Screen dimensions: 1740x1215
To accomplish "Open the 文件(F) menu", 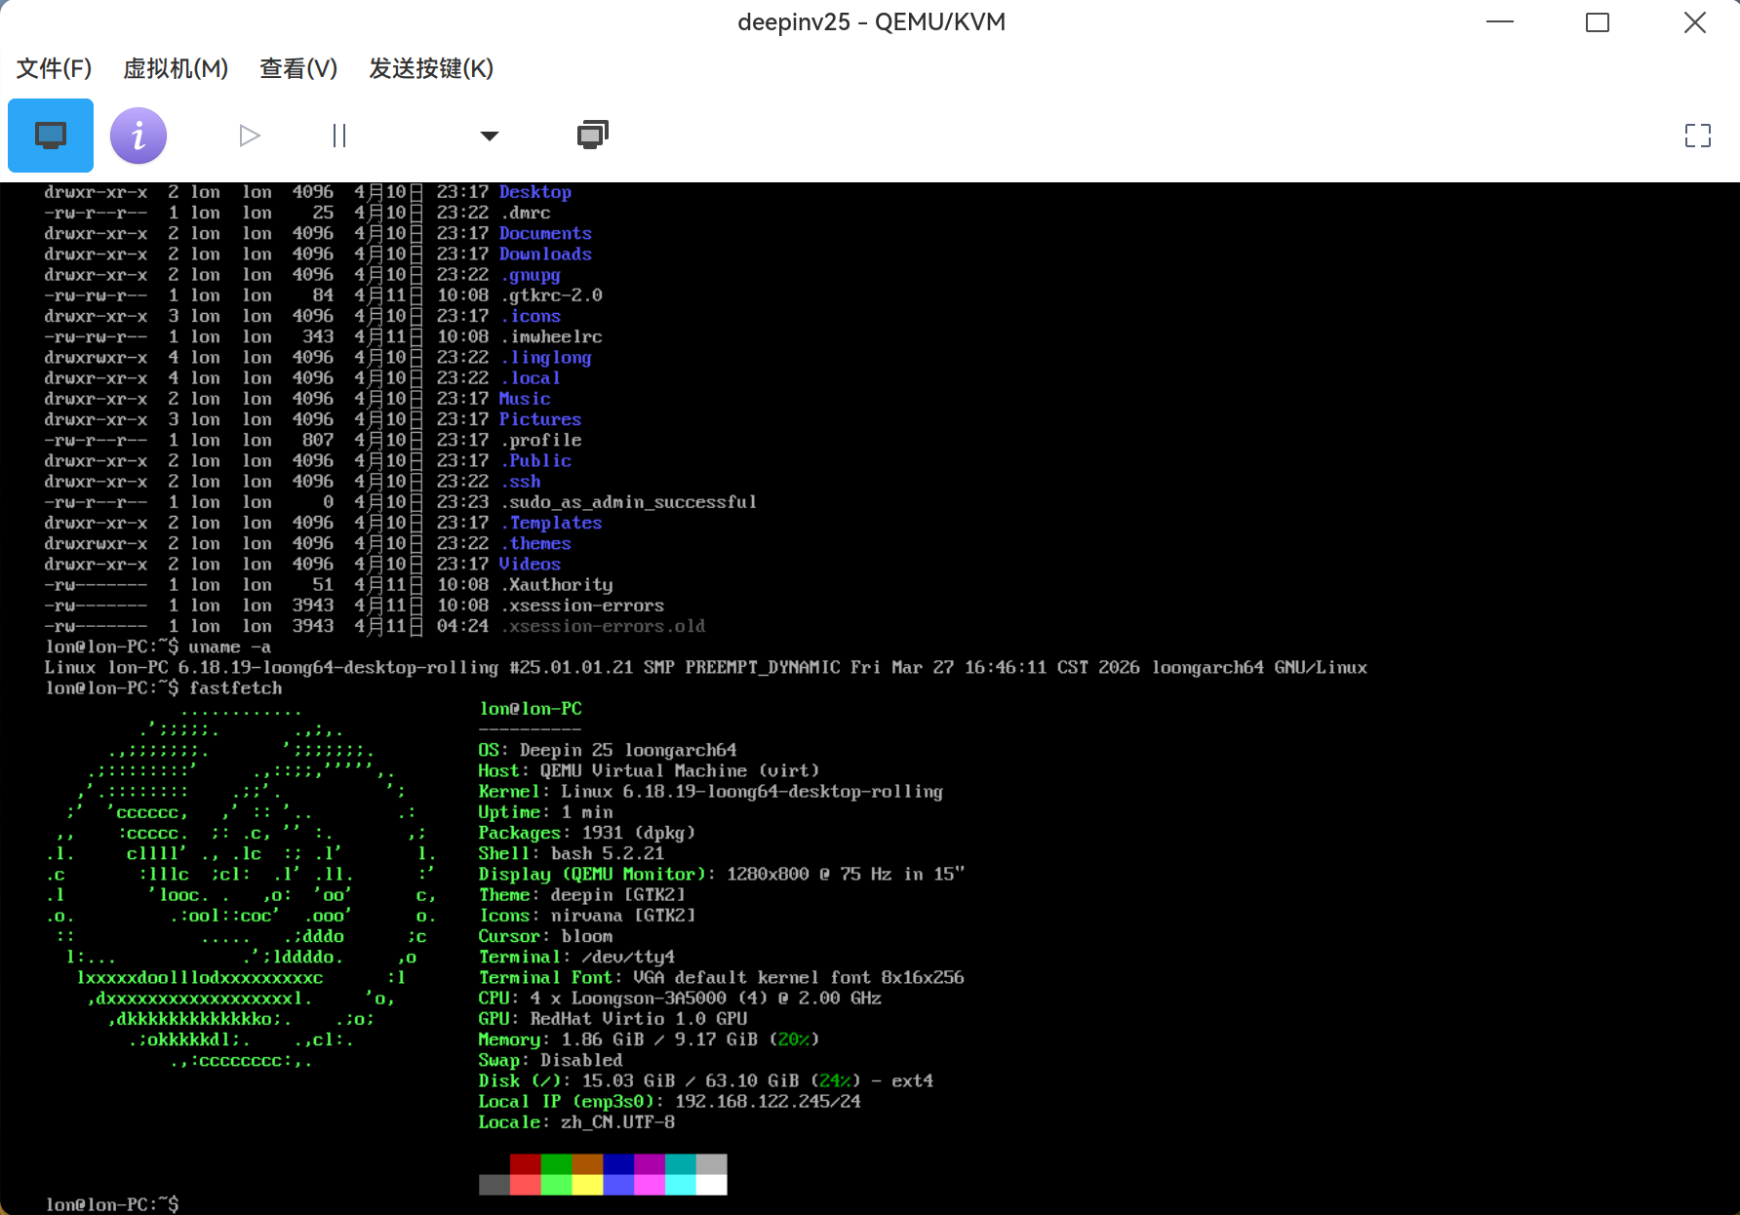I will pyautogui.click(x=53, y=68).
